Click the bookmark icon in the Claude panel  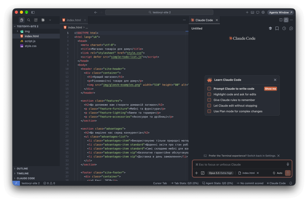pos(277,28)
